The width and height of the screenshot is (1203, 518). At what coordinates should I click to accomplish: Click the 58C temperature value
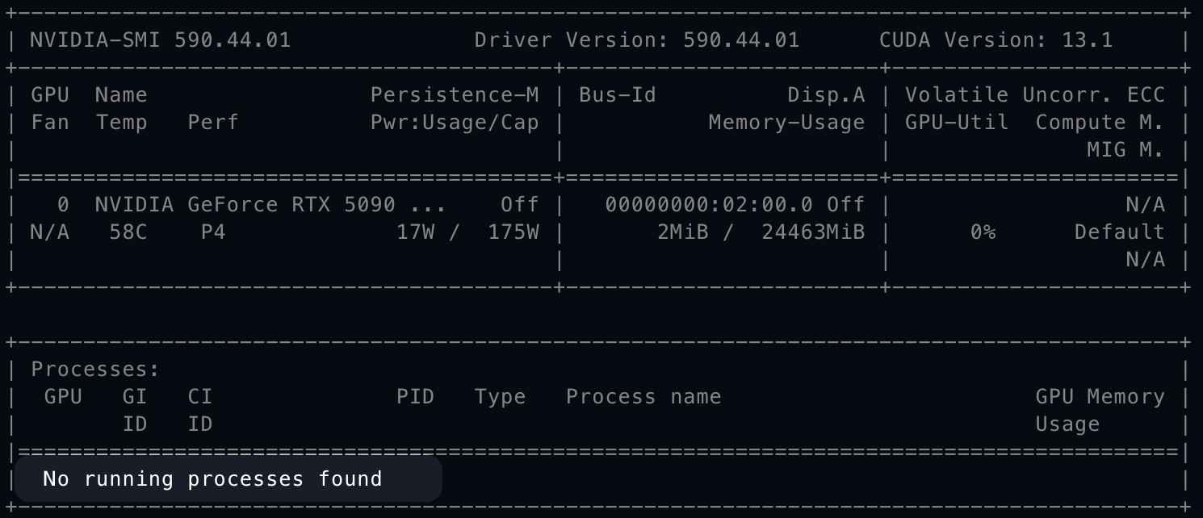[128, 232]
